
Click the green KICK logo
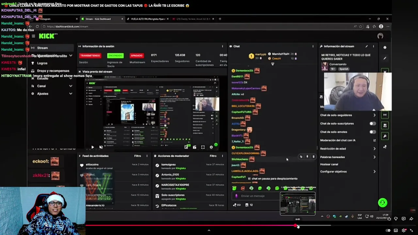[x=48, y=36]
